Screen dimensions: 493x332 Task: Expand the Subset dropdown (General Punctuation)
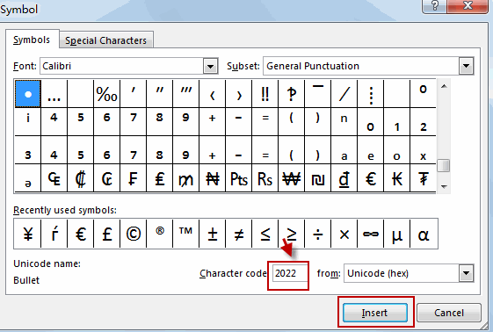tap(466, 66)
